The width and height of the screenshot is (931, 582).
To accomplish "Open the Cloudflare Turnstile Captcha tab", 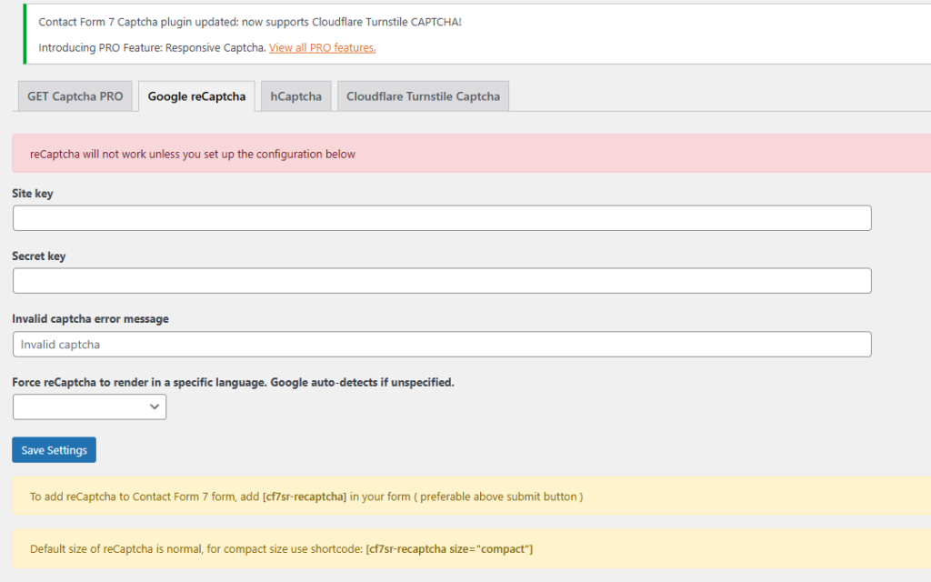I will [423, 96].
